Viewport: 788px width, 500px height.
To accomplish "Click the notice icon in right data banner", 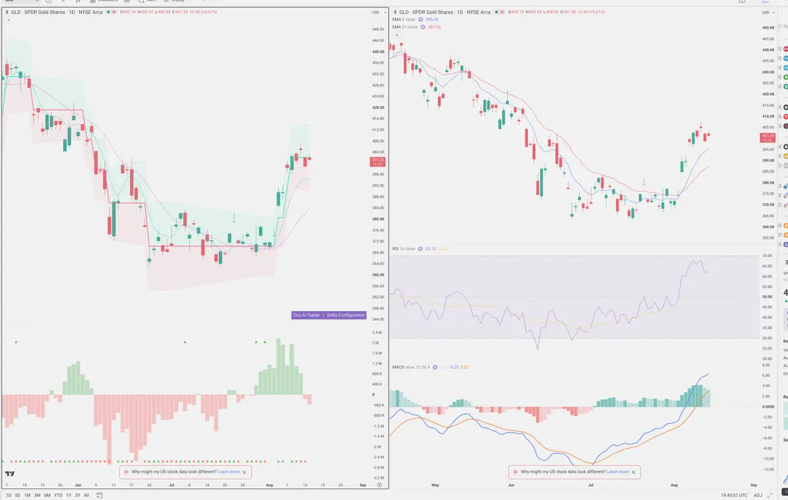I will coord(515,472).
